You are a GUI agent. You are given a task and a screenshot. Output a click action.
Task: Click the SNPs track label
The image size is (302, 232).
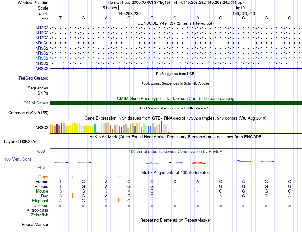[43, 93]
